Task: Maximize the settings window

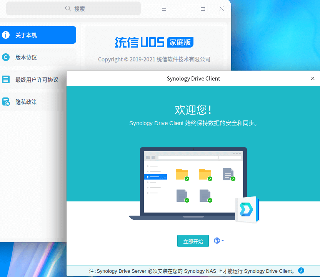Action: 203,9
